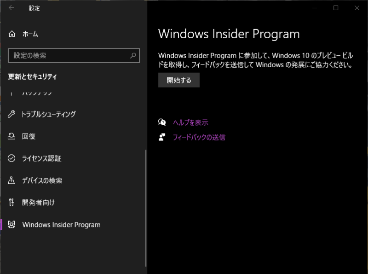Minimize the 設定 window
Viewport: 368px width, 274px height.
pyautogui.click(x=315, y=8)
